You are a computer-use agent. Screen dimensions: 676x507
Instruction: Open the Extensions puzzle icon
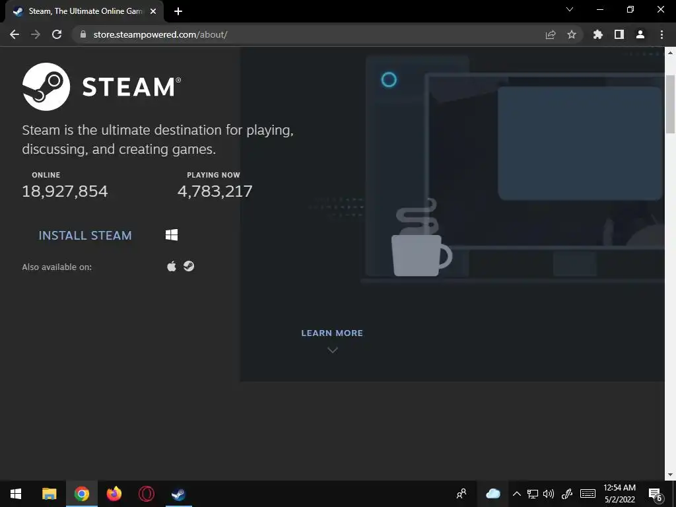click(x=598, y=34)
